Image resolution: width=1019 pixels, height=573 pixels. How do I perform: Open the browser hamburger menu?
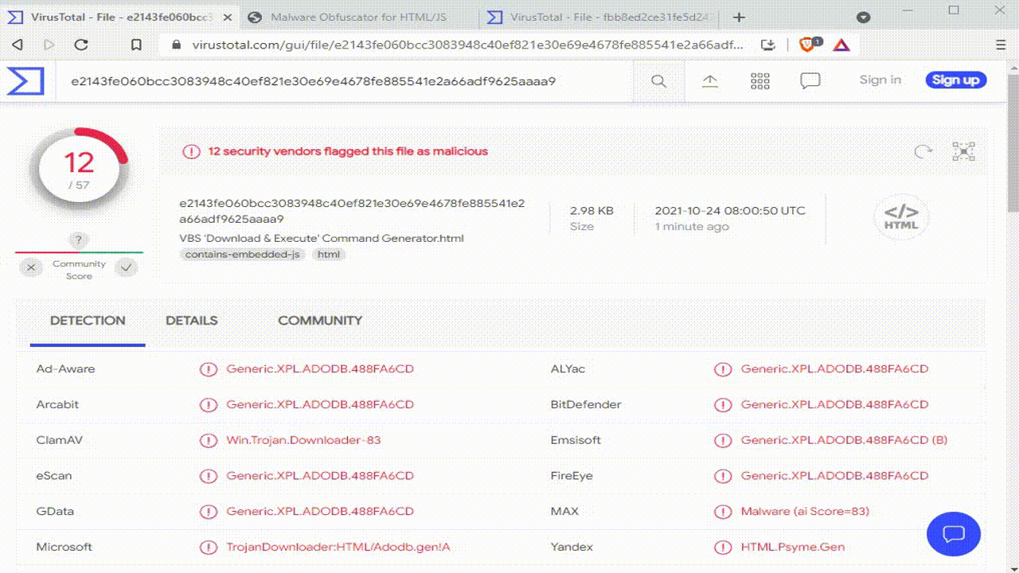[x=1001, y=45]
